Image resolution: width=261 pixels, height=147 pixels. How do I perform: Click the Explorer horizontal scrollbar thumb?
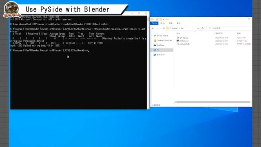point(213,102)
